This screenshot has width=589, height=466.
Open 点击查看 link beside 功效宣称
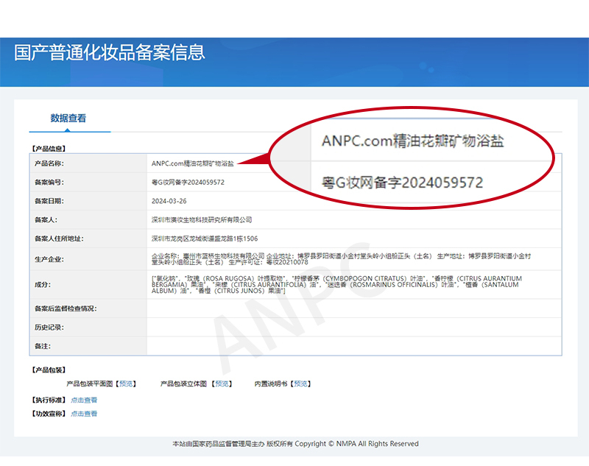click(84, 414)
